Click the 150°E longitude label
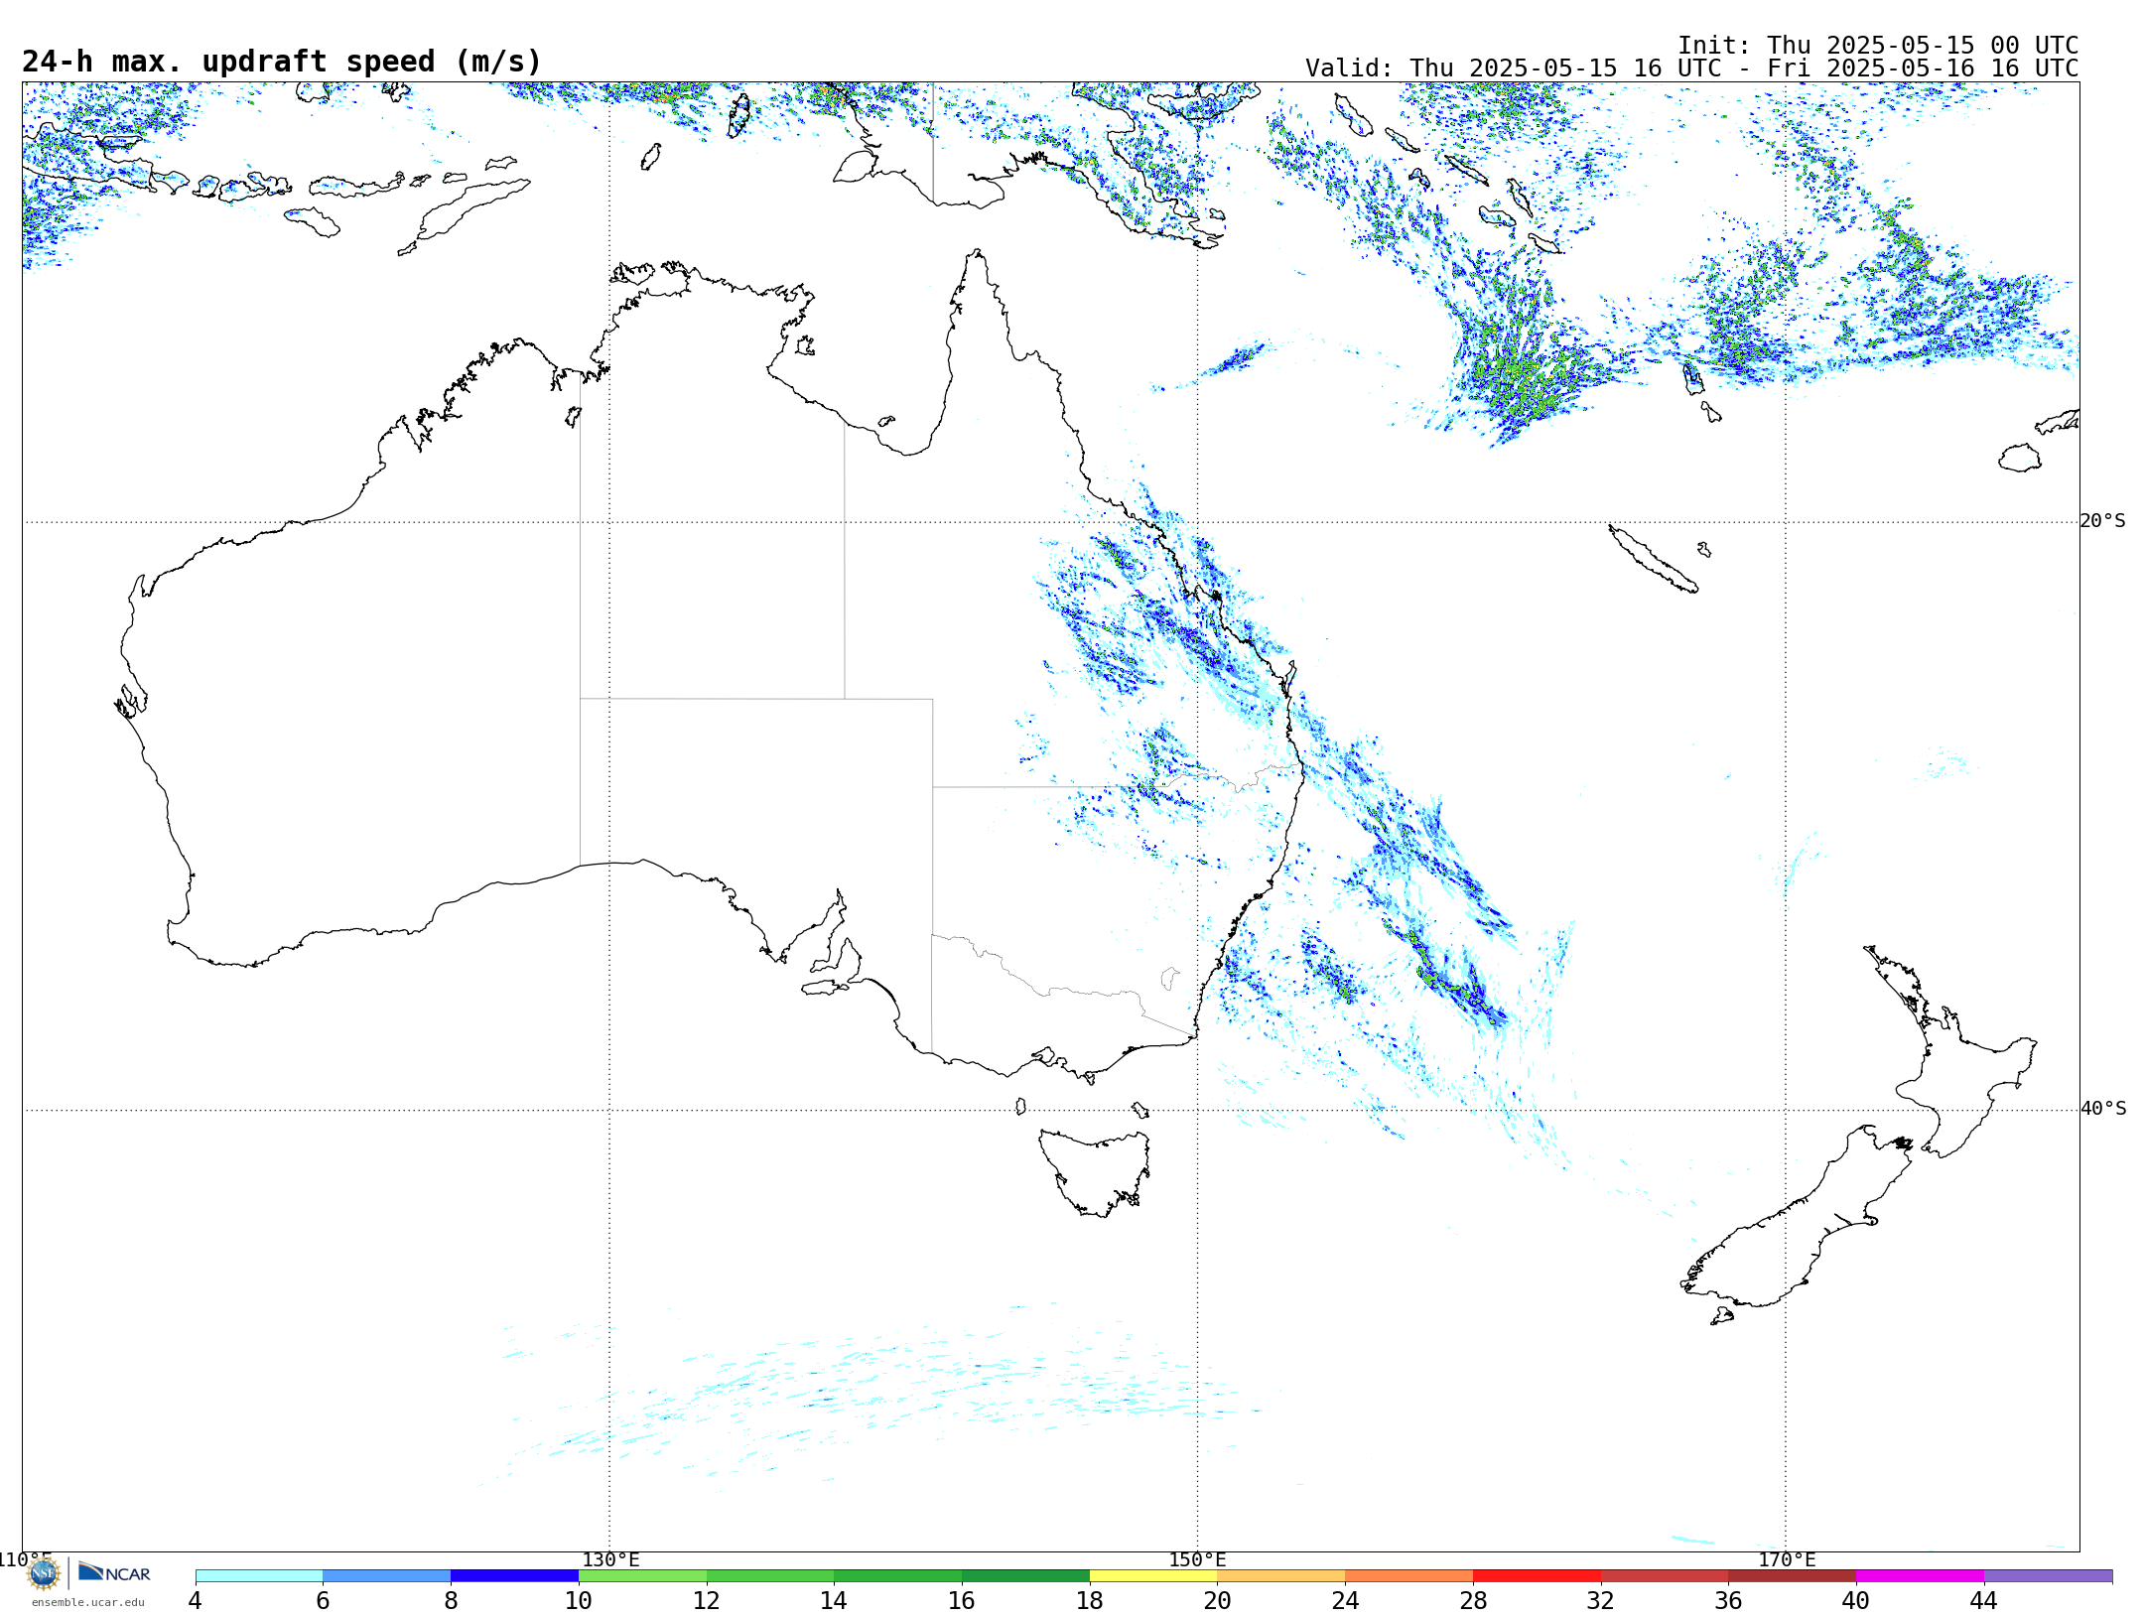Screen dimensions: 2144x1614 (x=1197, y=1559)
